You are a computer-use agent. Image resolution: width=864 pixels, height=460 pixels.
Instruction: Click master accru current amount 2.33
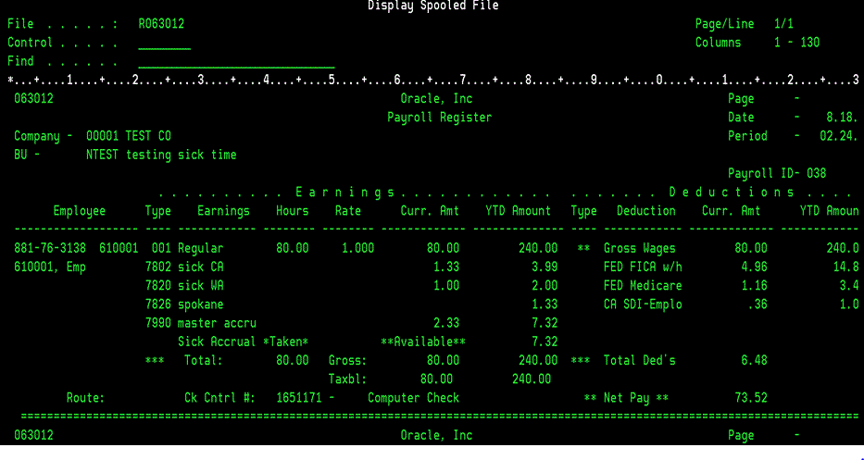coord(445,323)
